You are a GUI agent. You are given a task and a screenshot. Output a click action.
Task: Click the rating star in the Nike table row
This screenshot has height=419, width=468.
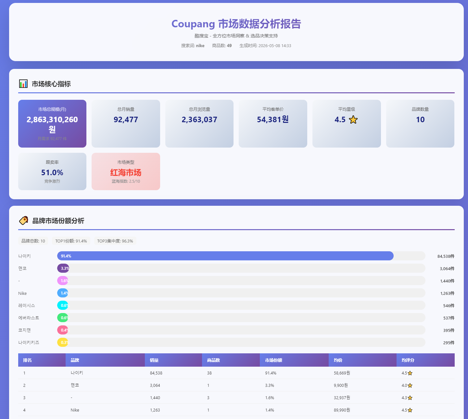coord(410,410)
